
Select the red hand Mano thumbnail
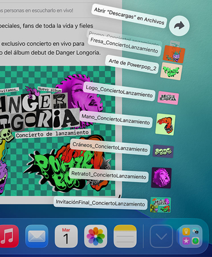click(x=165, y=125)
